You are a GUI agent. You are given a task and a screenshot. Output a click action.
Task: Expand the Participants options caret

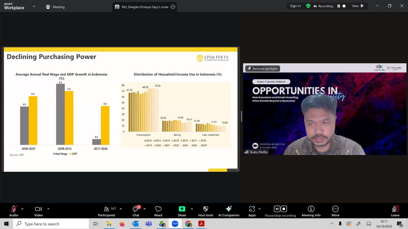[x=121, y=209]
